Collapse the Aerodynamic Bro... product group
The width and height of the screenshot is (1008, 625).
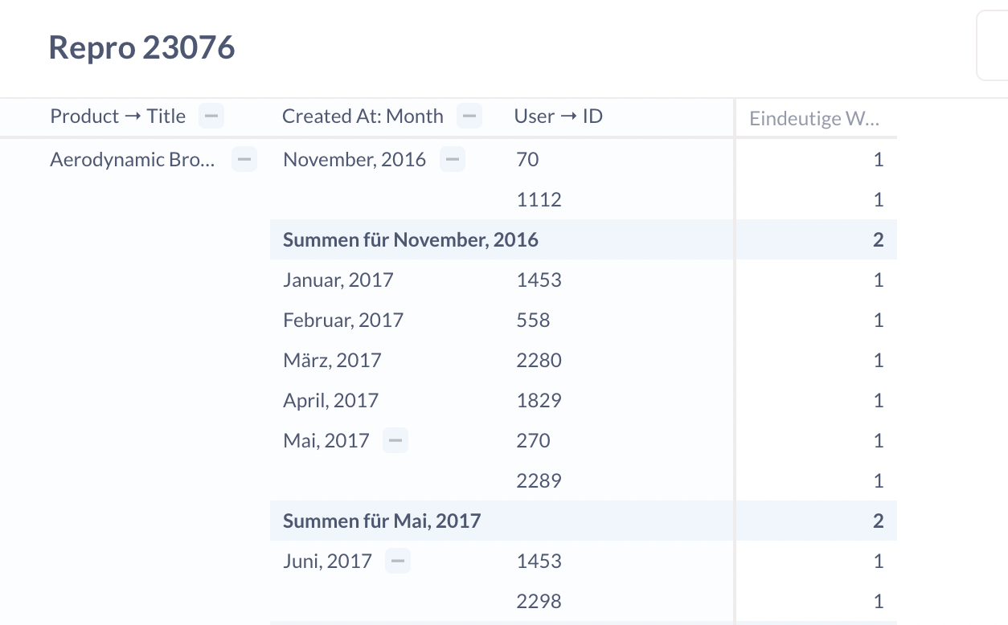pyautogui.click(x=244, y=159)
